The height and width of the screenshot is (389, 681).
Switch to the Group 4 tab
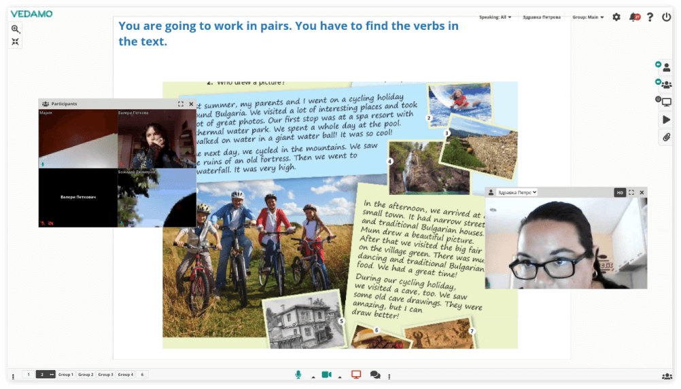coord(126,374)
